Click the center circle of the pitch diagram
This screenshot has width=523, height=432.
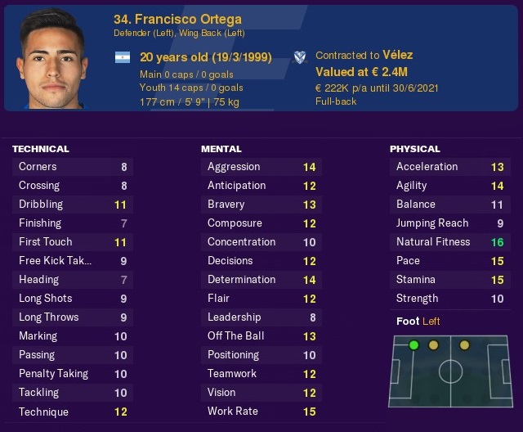450,371
